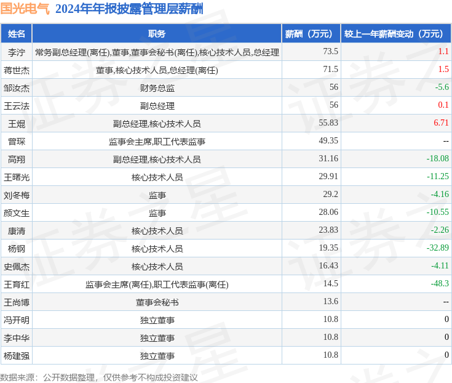
Task: Click 王云法's position 副总经理
Action: [157, 106]
